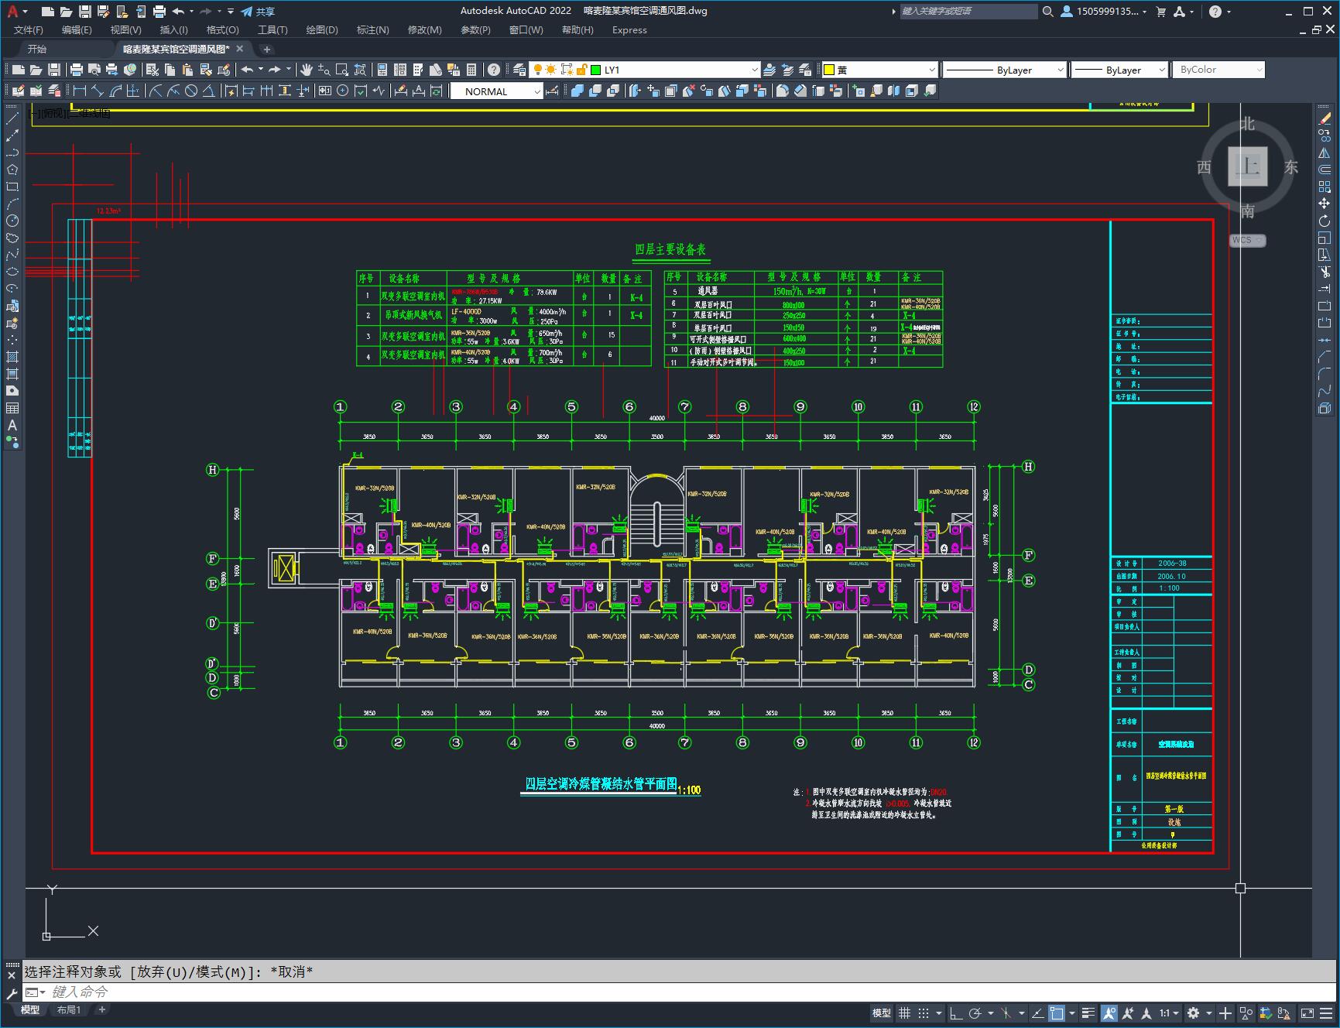The height and width of the screenshot is (1028, 1340).
Task: Select the Hatch tool in draw toolbar
Action: [12, 357]
